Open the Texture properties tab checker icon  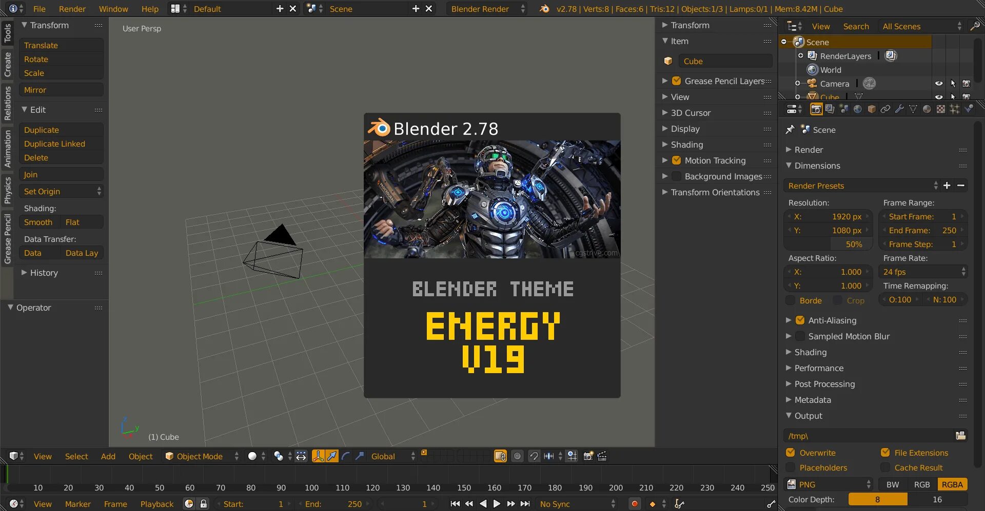pyautogui.click(x=940, y=109)
